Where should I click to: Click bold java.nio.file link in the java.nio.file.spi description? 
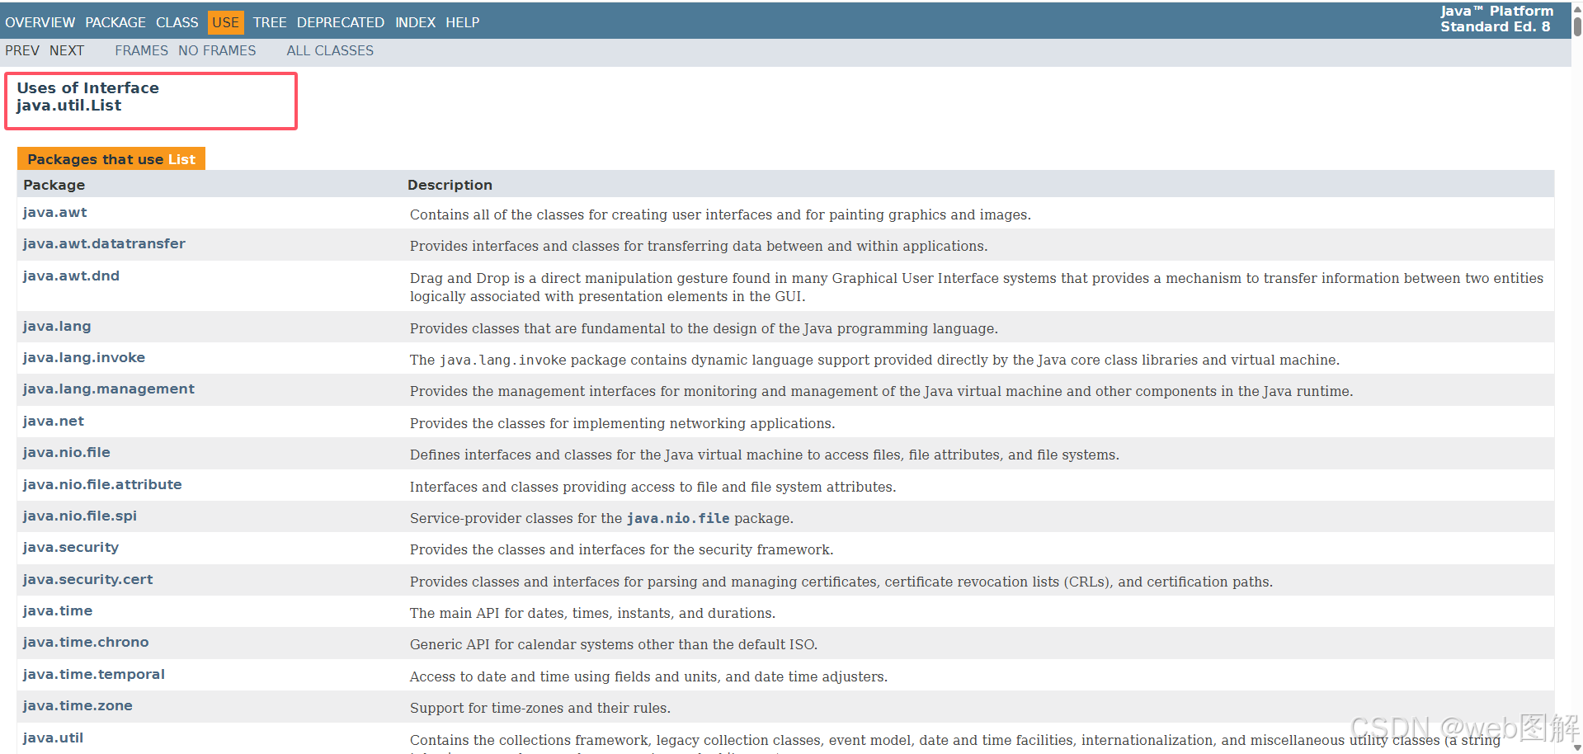pyautogui.click(x=678, y=518)
